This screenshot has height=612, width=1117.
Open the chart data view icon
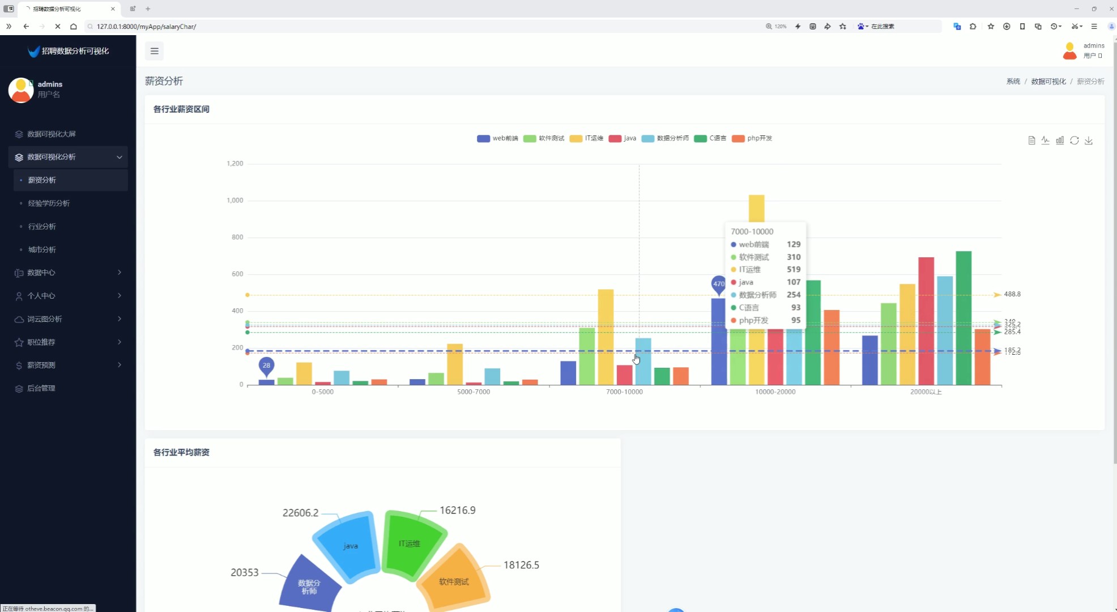click(1031, 141)
